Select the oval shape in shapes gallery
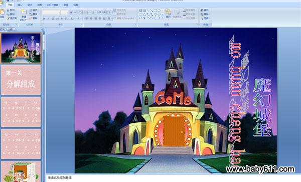 [159, 10]
